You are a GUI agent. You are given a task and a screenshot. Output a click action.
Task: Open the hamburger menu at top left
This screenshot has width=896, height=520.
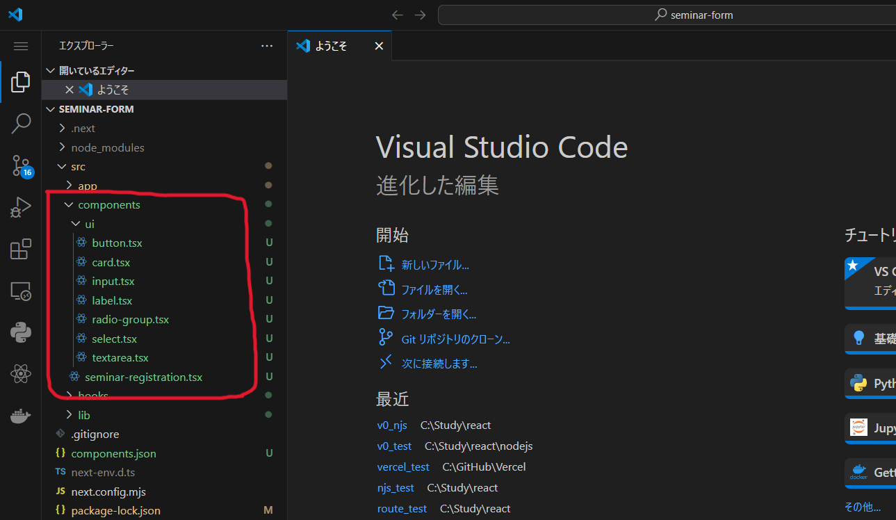pos(20,46)
